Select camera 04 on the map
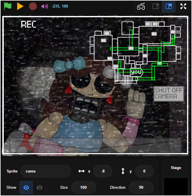192x196 pixels. coord(116,66)
